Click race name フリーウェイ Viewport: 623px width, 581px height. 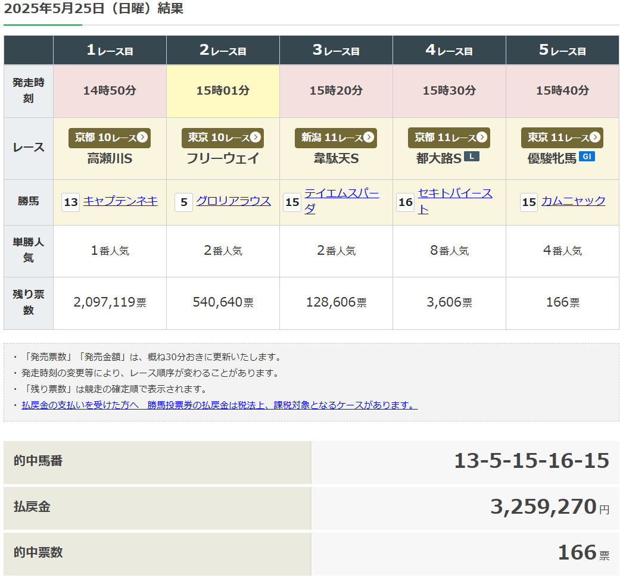(x=223, y=158)
